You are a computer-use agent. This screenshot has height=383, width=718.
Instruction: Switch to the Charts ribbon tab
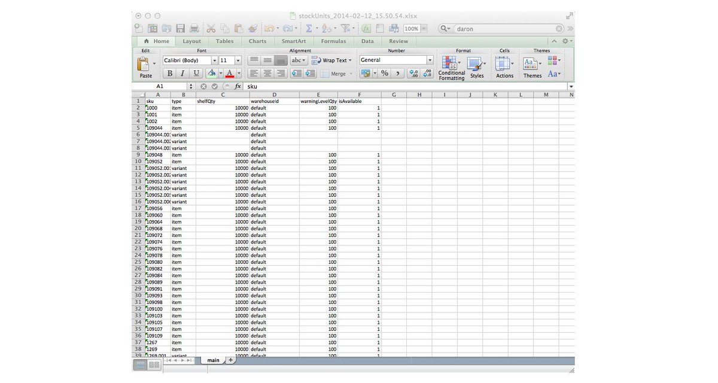click(x=258, y=41)
